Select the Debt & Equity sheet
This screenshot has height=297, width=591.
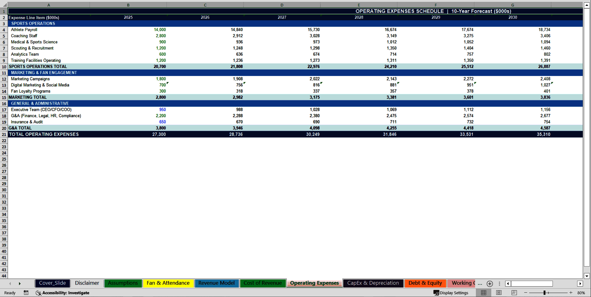[x=425, y=283]
